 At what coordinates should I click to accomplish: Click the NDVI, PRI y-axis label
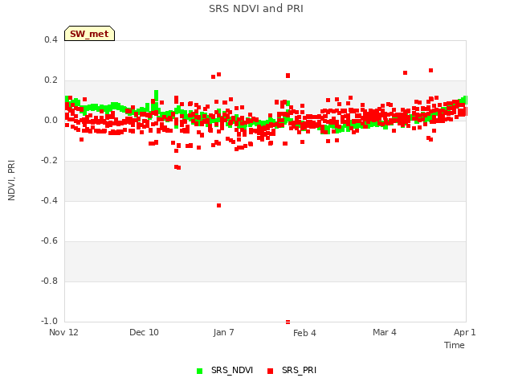[11, 180]
